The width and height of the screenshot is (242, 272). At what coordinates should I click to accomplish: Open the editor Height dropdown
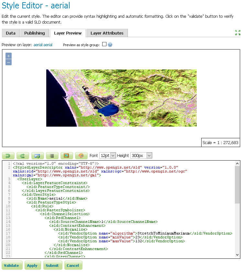click(141, 156)
